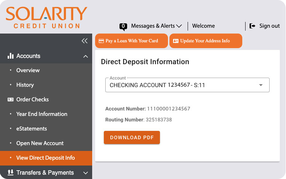This screenshot has width=286, height=179.
Task: Open the Messages & Alerts dropdown
Action: pyautogui.click(x=156, y=26)
